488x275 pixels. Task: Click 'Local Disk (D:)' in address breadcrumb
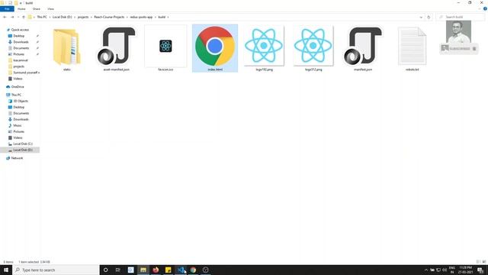[62, 17]
